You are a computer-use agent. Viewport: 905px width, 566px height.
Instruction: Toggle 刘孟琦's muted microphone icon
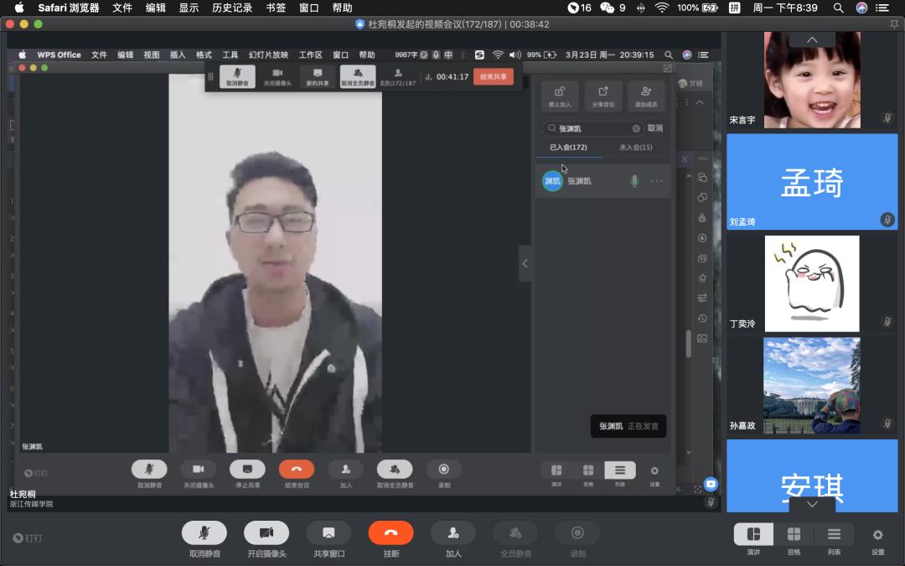tap(887, 220)
